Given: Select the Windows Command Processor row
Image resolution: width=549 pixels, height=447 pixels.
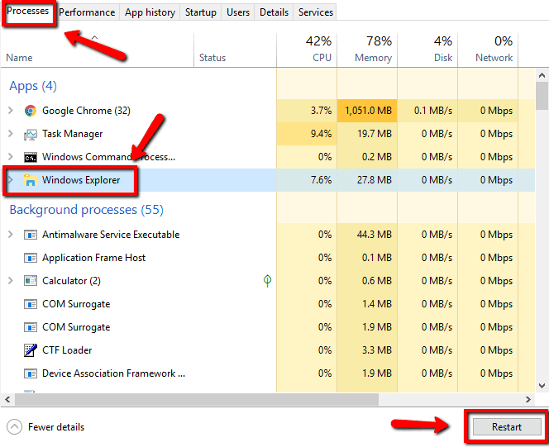Looking at the screenshot, I should (x=268, y=157).
